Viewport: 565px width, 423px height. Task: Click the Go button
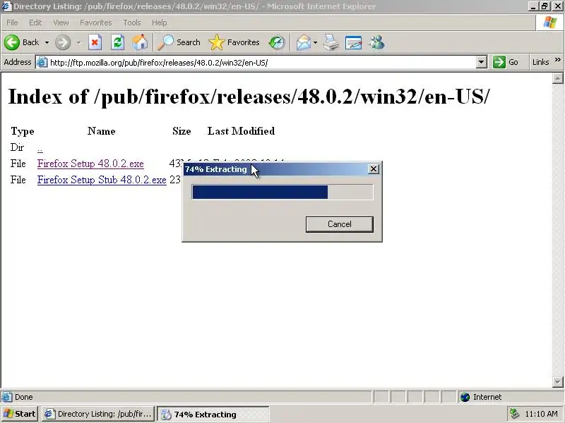tap(506, 62)
